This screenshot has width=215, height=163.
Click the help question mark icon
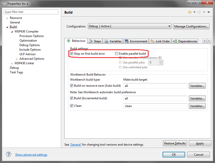(8, 154)
